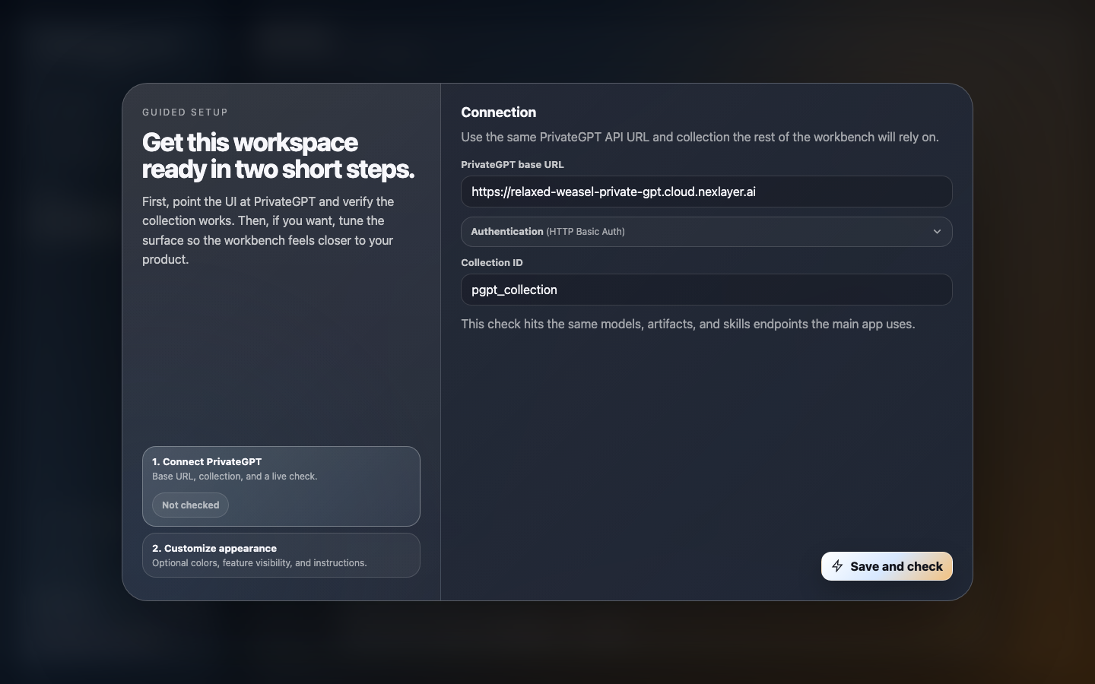1095x684 pixels.
Task: Click the PrivateGPT base URL label
Action: 513,164
